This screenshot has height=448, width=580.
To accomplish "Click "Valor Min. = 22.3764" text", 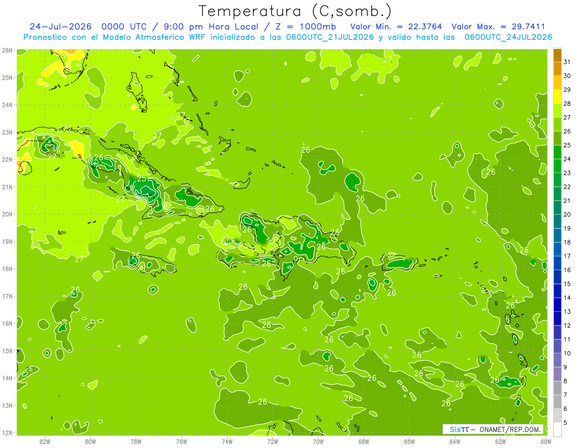I will tap(396, 27).
